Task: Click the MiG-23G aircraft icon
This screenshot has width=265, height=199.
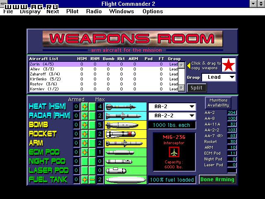Action: (174, 152)
